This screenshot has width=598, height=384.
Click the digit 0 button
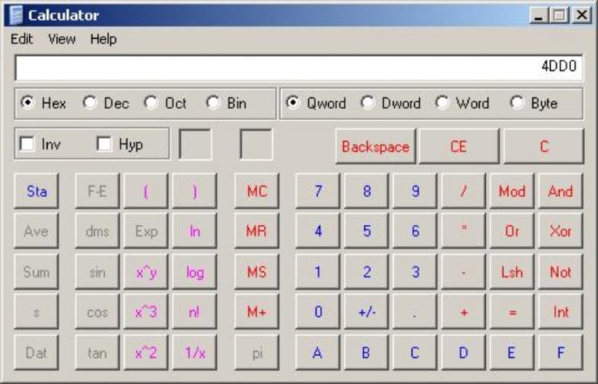pyautogui.click(x=318, y=312)
